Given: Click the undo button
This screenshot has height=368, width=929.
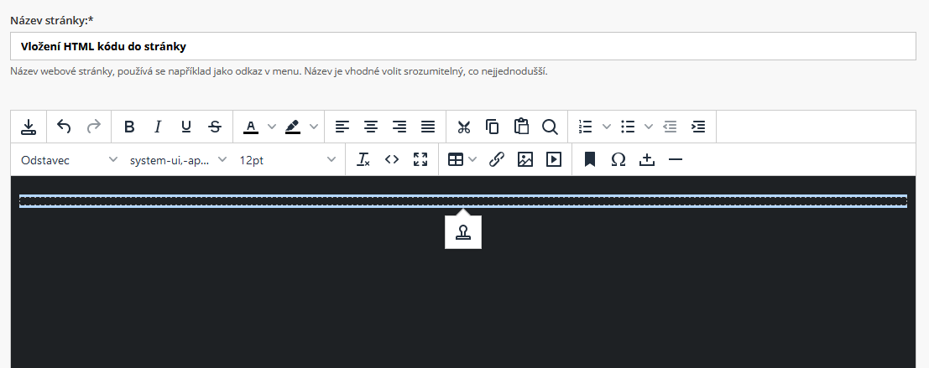Looking at the screenshot, I should (65, 127).
